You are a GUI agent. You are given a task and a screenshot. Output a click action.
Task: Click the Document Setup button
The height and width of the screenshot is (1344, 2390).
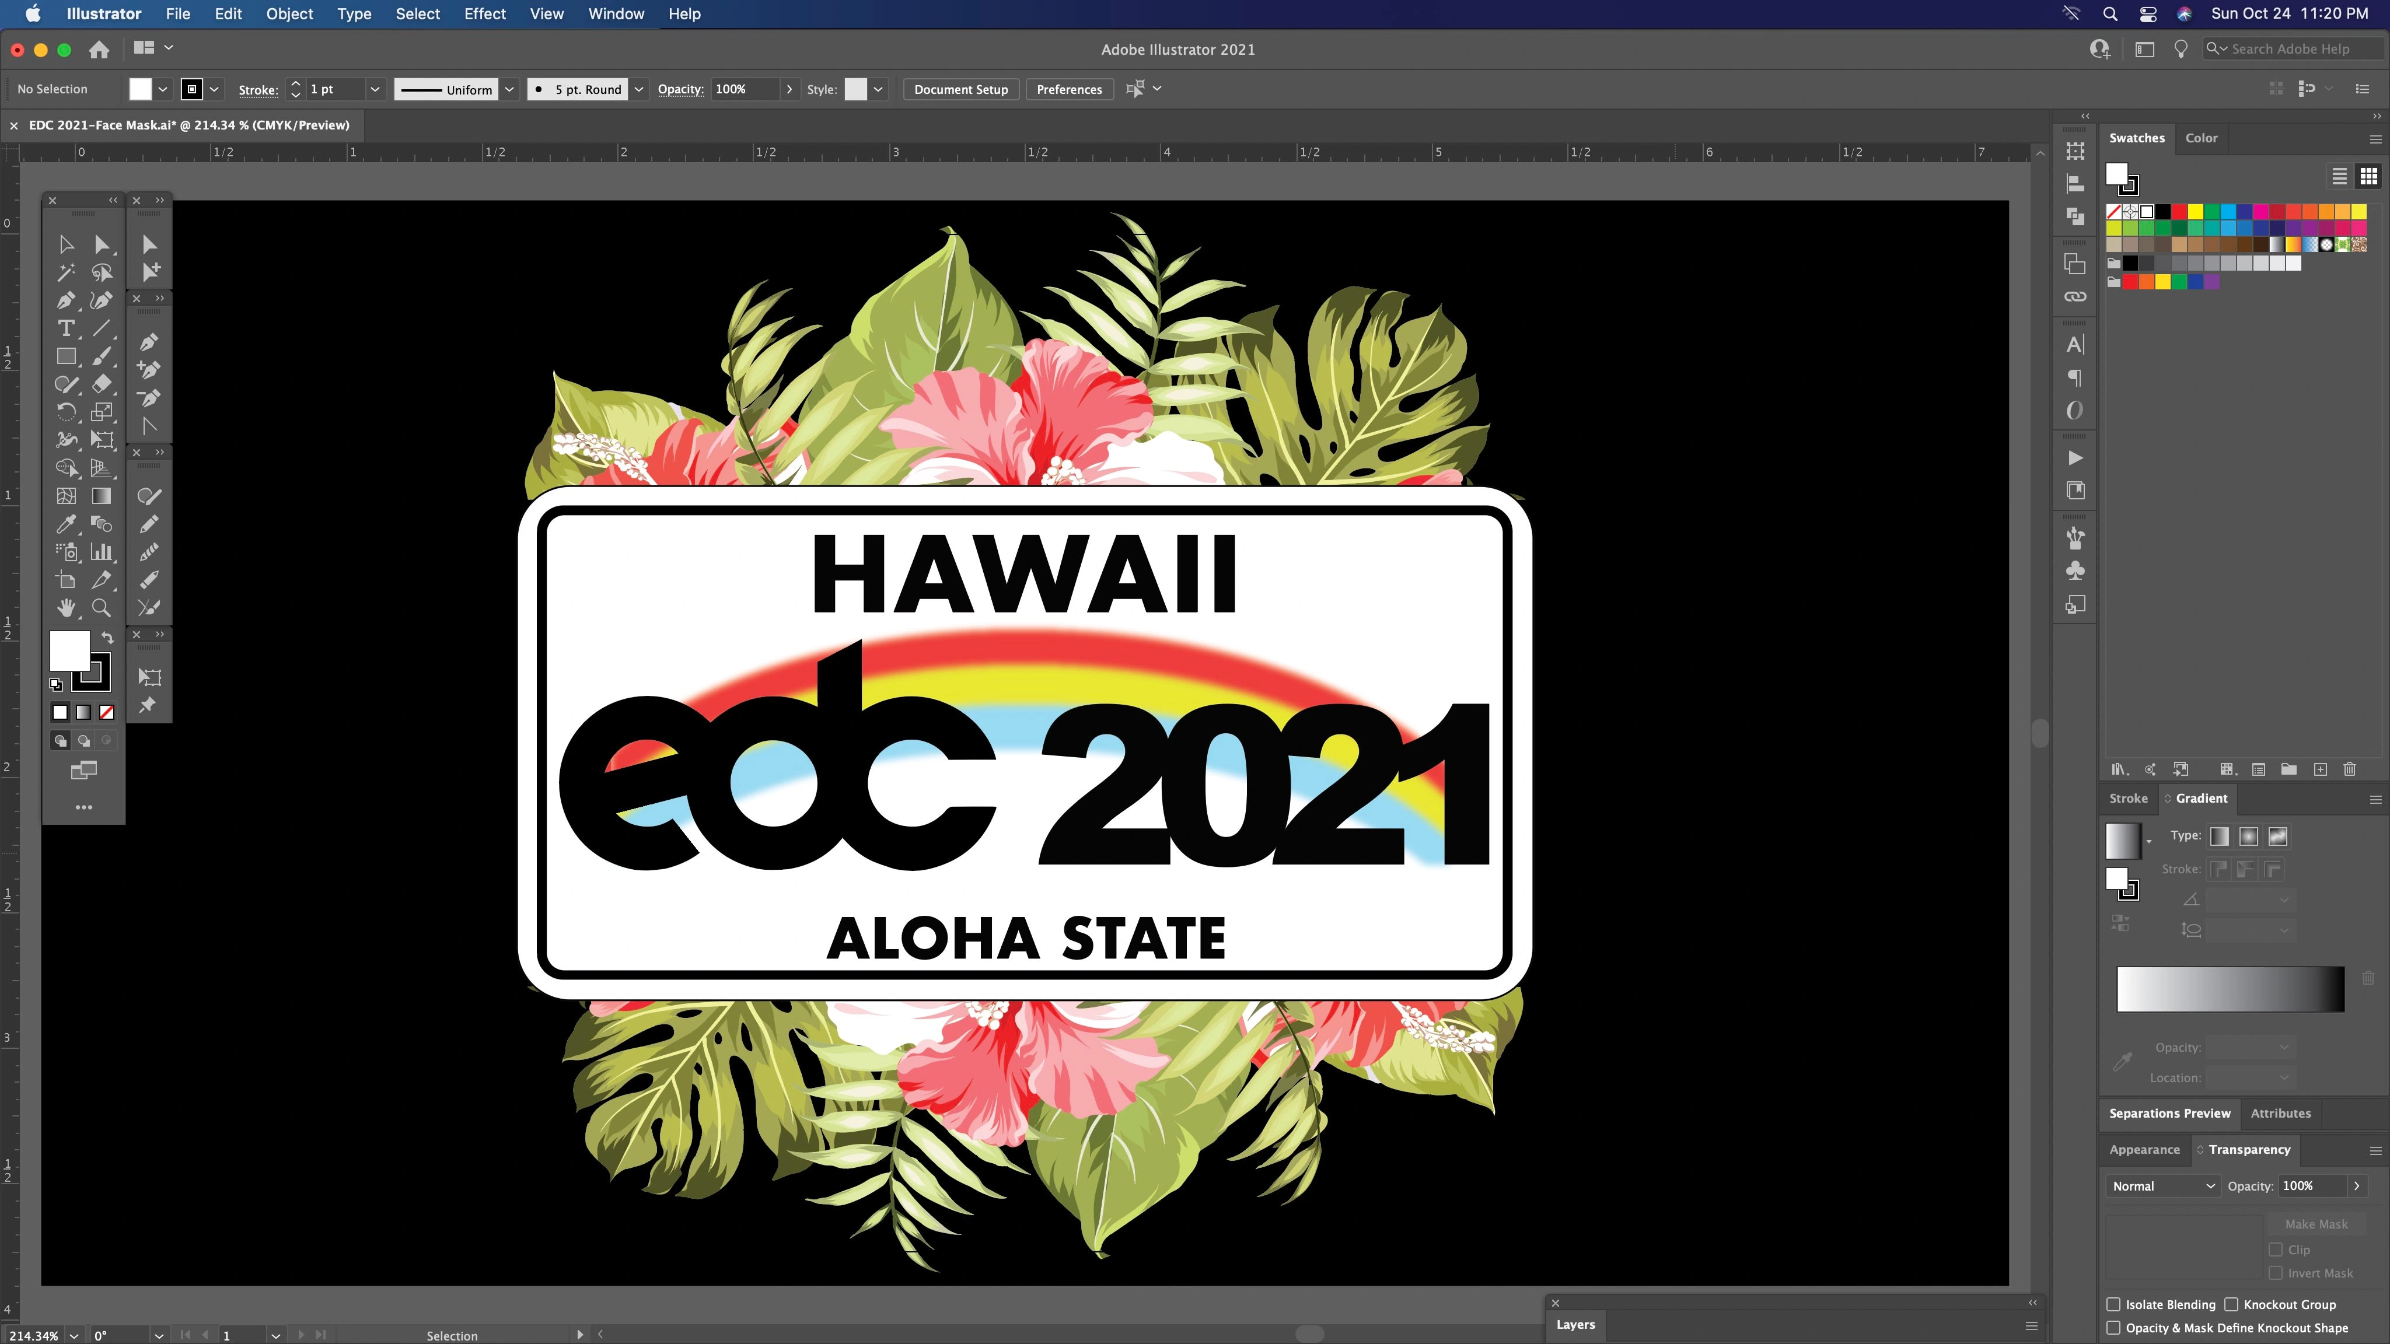[x=960, y=89]
